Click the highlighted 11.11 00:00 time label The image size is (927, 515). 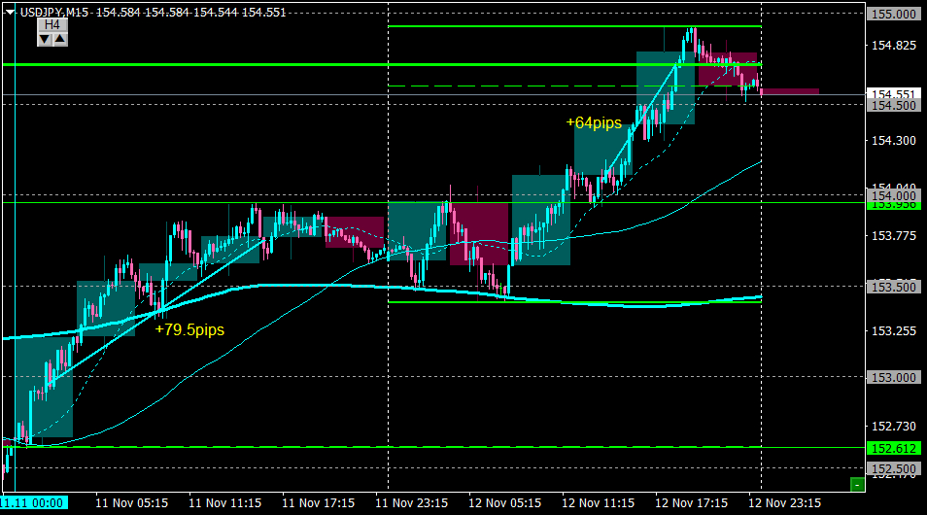[x=34, y=503]
